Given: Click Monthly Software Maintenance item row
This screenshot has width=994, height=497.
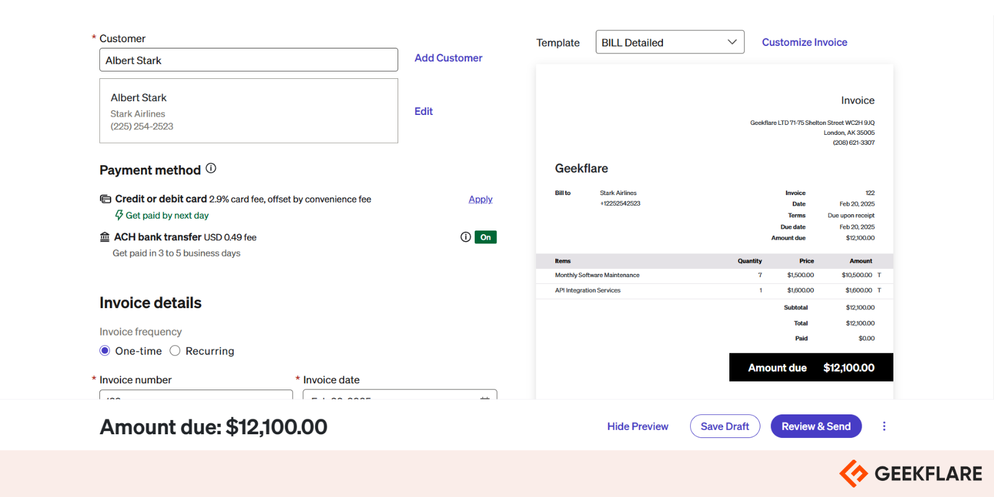Looking at the screenshot, I should [x=714, y=275].
